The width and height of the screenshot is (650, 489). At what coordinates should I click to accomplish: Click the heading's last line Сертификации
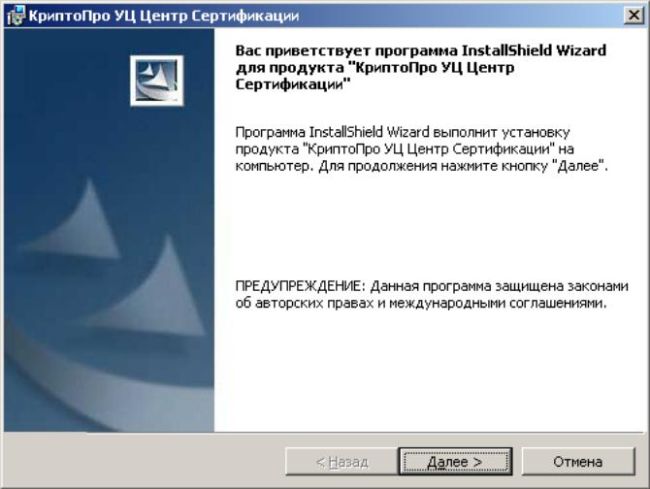(x=293, y=84)
